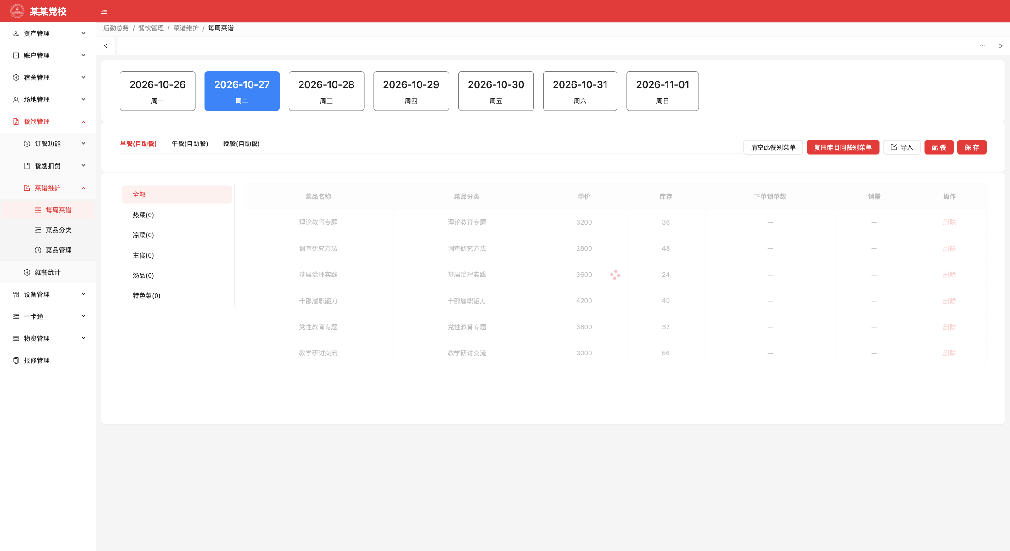Select the 2026-10-29 周四 date card
The image size is (1010, 551).
pos(411,91)
